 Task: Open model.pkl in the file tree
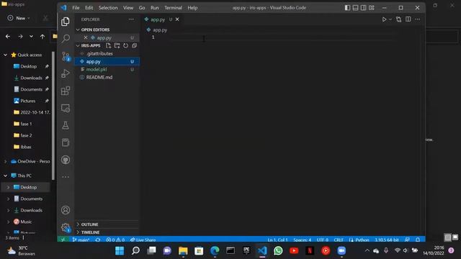coord(107,69)
